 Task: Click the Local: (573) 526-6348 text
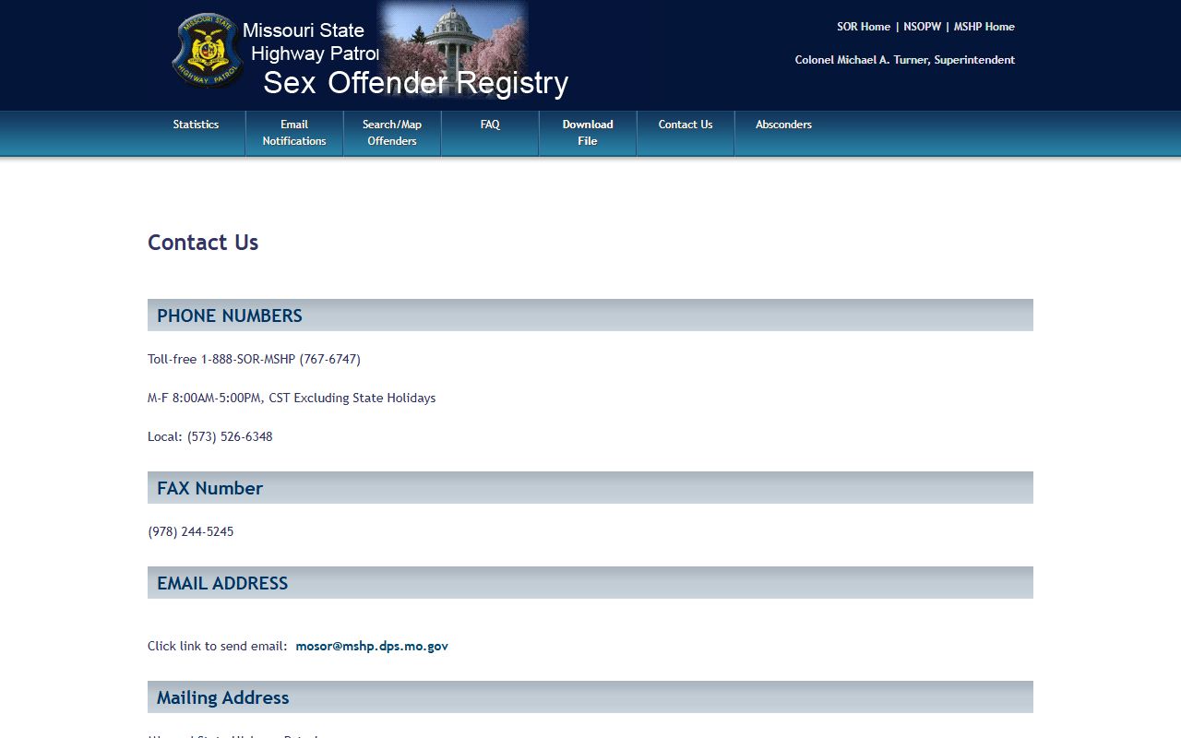210,436
